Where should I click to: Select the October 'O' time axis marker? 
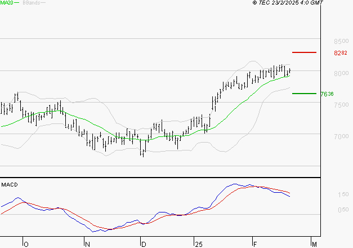[x=25, y=243]
